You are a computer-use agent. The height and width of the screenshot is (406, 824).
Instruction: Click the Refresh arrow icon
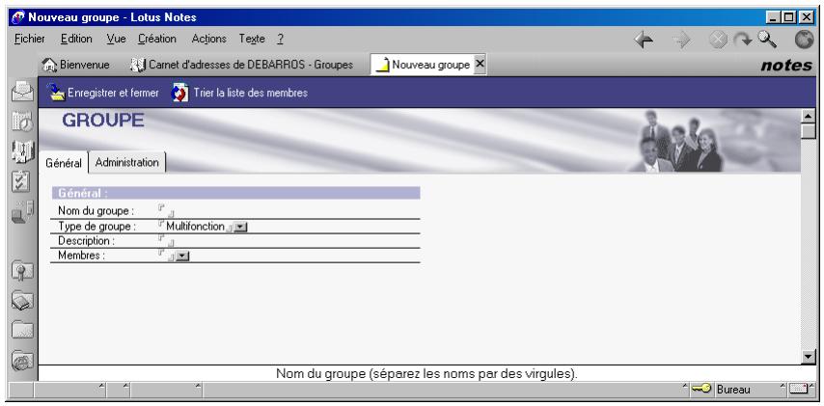pyautogui.click(x=743, y=40)
